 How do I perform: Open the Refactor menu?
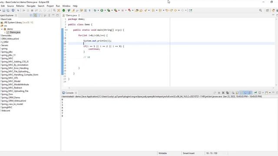pyautogui.click(x=20, y=6)
